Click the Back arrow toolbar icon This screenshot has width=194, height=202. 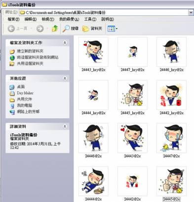pyautogui.click(x=11, y=29)
